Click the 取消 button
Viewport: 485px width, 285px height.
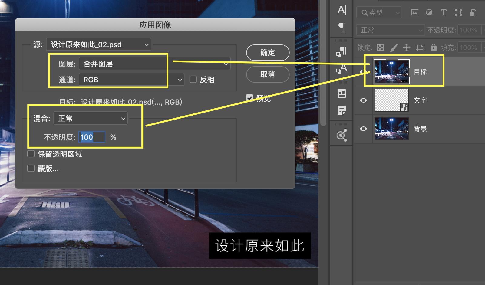[x=268, y=74]
